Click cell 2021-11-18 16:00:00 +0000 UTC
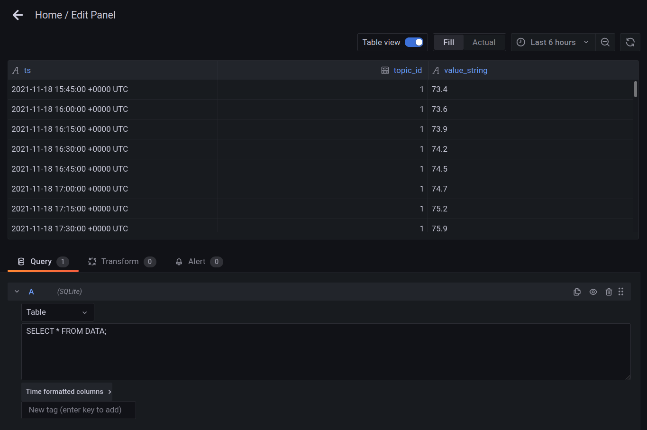Image resolution: width=647 pixels, height=430 pixels. click(113, 109)
